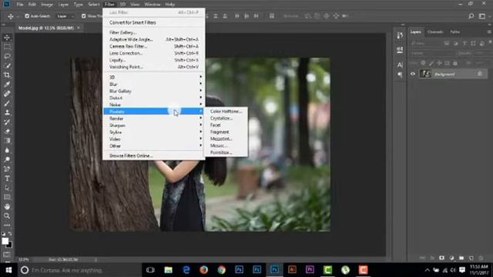The width and height of the screenshot is (493, 277).
Task: Select the History Brush tool
Action: coord(7,122)
